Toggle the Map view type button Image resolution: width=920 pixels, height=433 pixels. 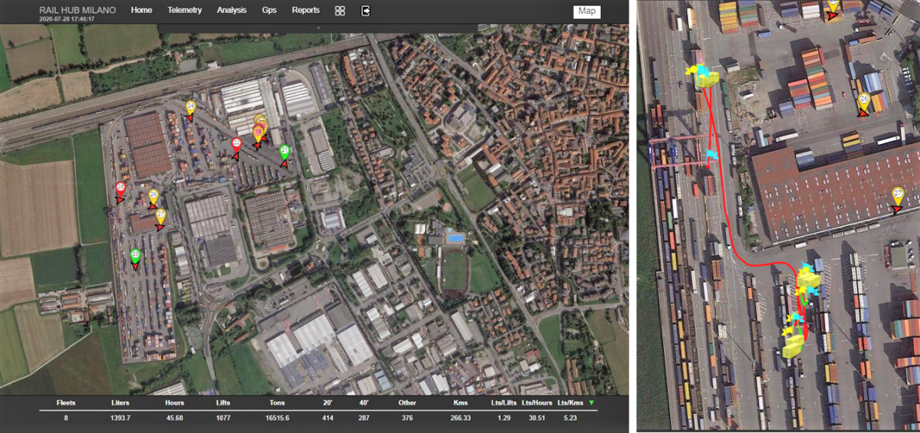tap(586, 11)
